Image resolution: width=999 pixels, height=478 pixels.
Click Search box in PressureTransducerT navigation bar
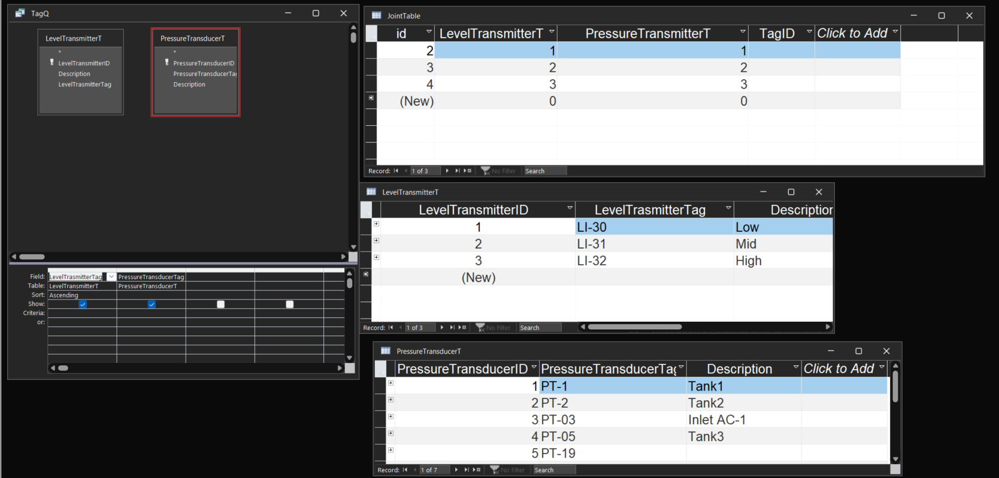tap(554, 470)
